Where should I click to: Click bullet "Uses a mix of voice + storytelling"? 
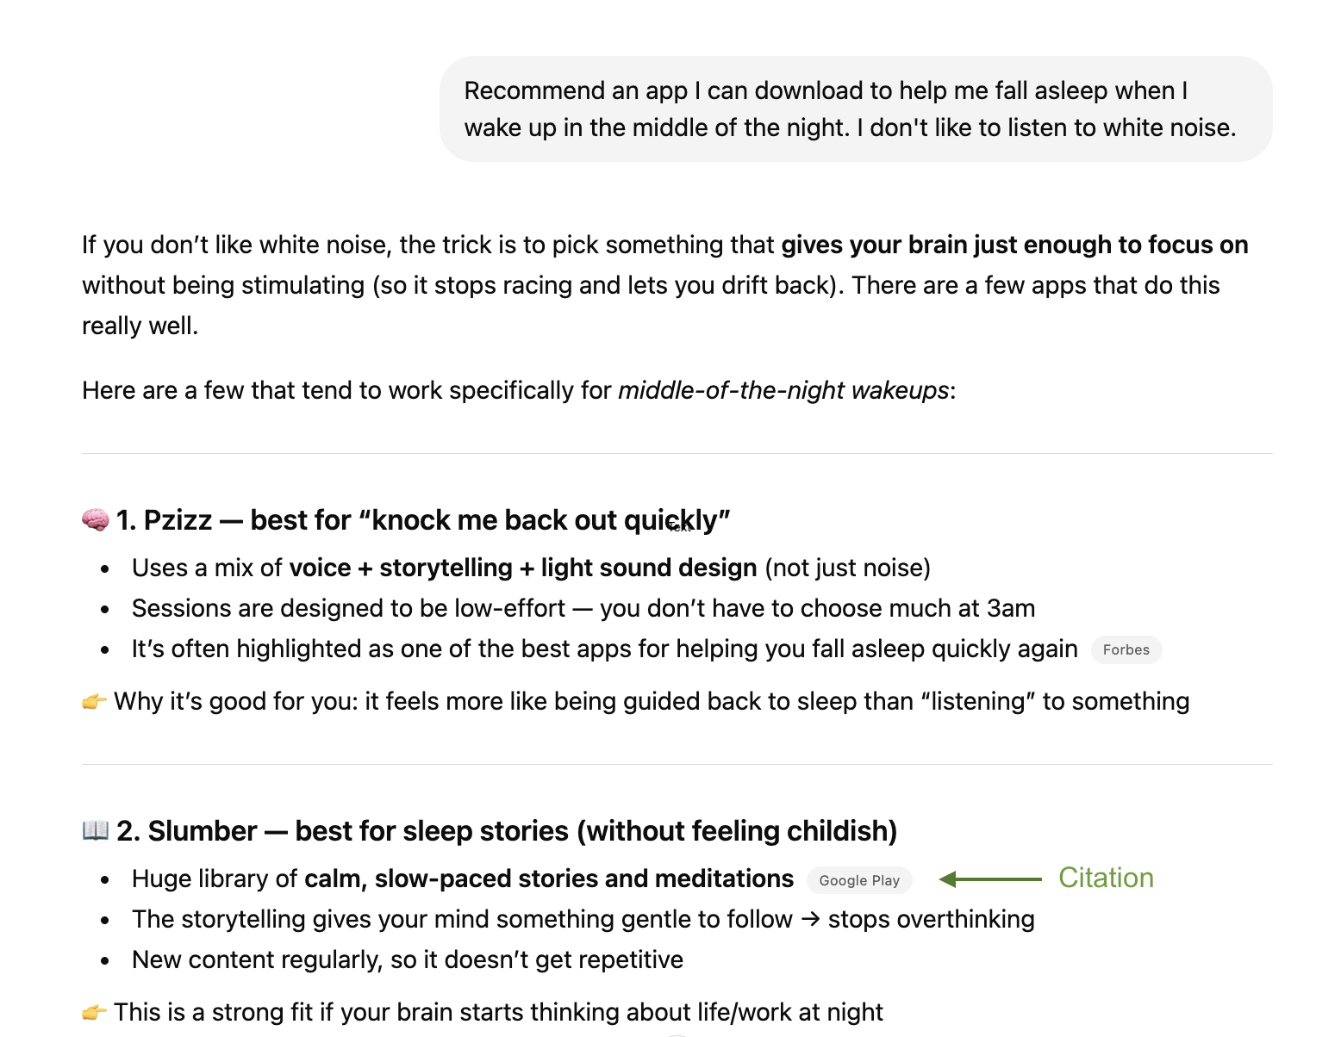(x=531, y=568)
